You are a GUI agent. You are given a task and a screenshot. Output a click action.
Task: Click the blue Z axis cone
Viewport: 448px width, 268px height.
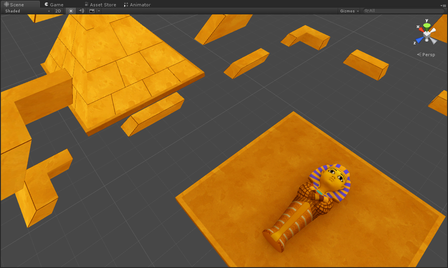[x=419, y=40]
